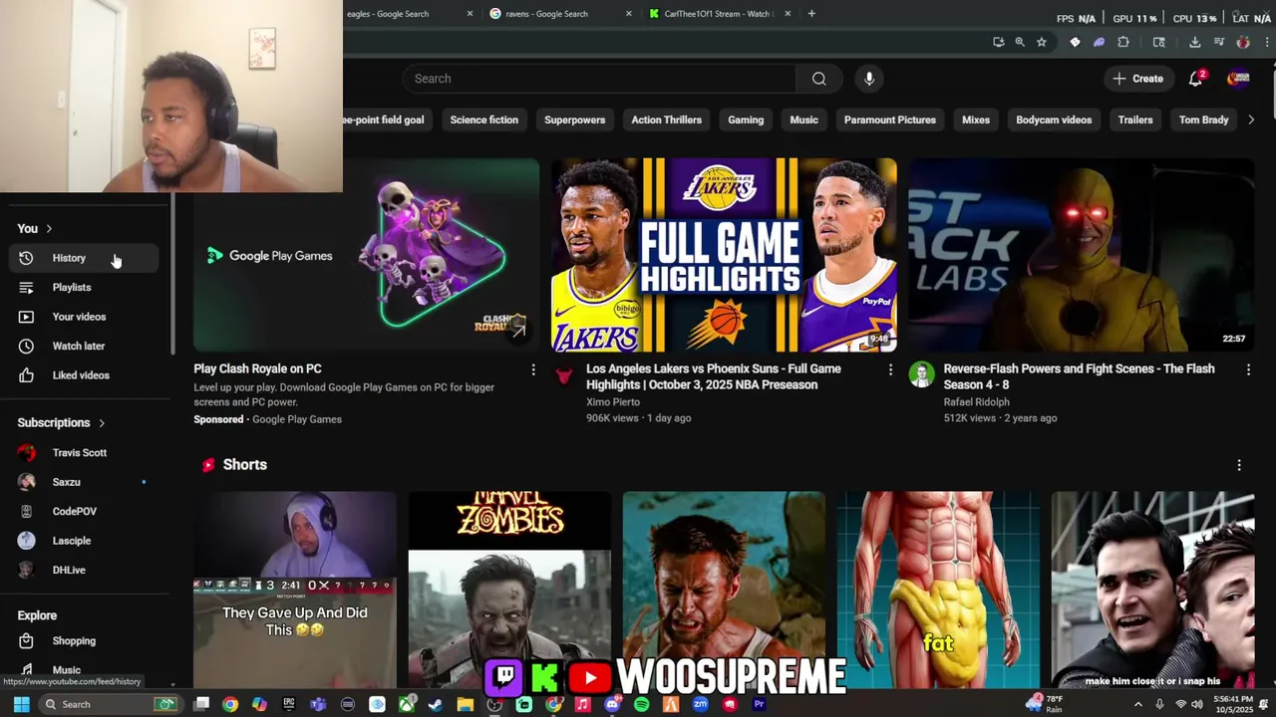1276x717 pixels.
Task: Open Playlists in the sidebar
Action: [x=85, y=287]
